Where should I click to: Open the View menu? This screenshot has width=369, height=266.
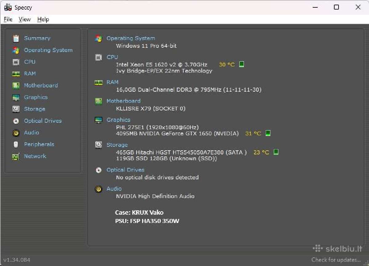[25, 19]
